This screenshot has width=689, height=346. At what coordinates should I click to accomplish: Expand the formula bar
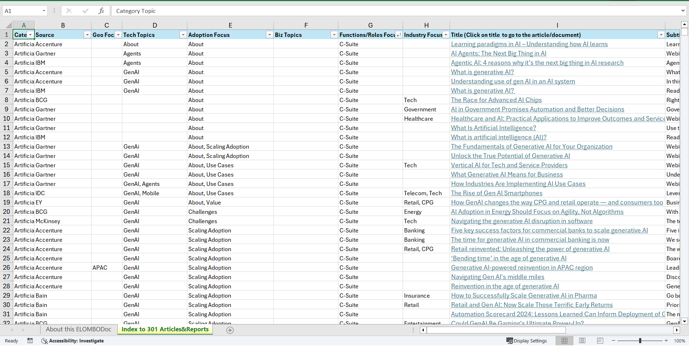[683, 11]
